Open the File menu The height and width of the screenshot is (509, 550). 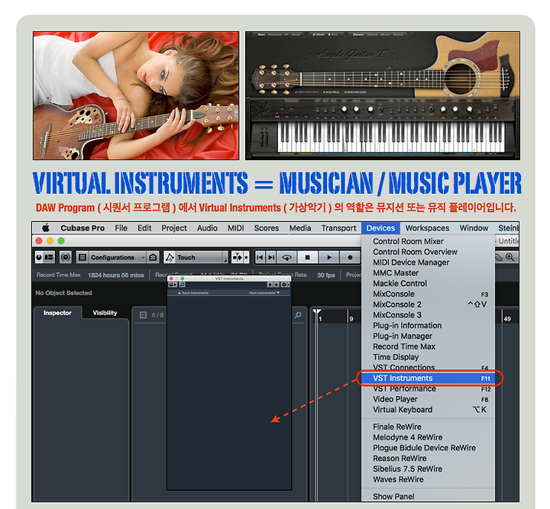pos(121,228)
